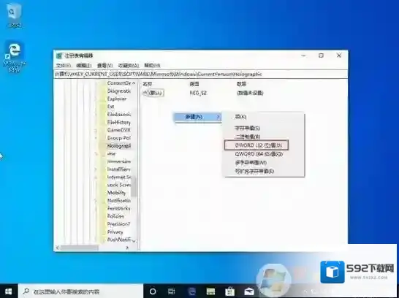Select the ContentDe... tree key
399x298 pixels.
[x=119, y=83]
